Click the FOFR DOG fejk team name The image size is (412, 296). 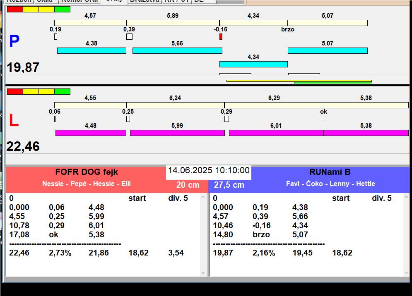tap(87, 172)
